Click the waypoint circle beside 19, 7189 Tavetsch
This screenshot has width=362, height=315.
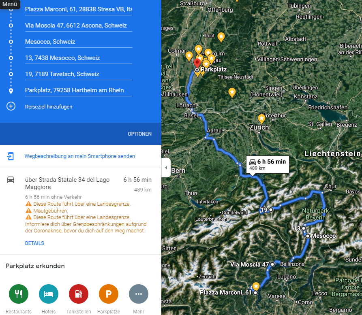[x=11, y=74]
